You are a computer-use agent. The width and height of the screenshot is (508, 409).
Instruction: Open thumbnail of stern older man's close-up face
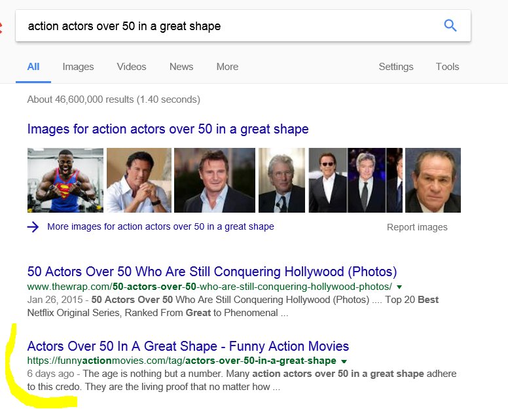(433, 180)
